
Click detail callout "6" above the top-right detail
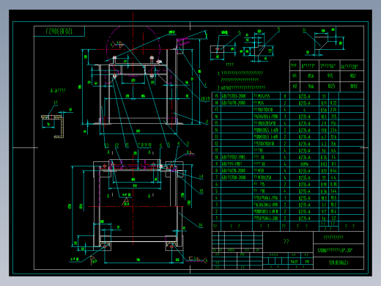coord(240,32)
